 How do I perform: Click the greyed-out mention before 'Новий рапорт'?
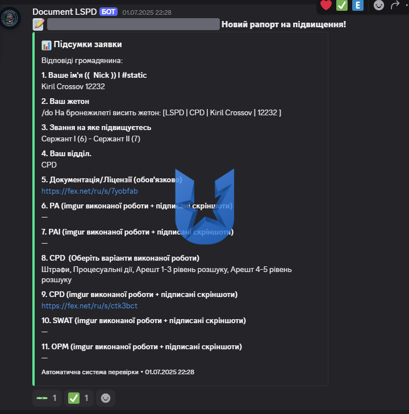[133, 24]
